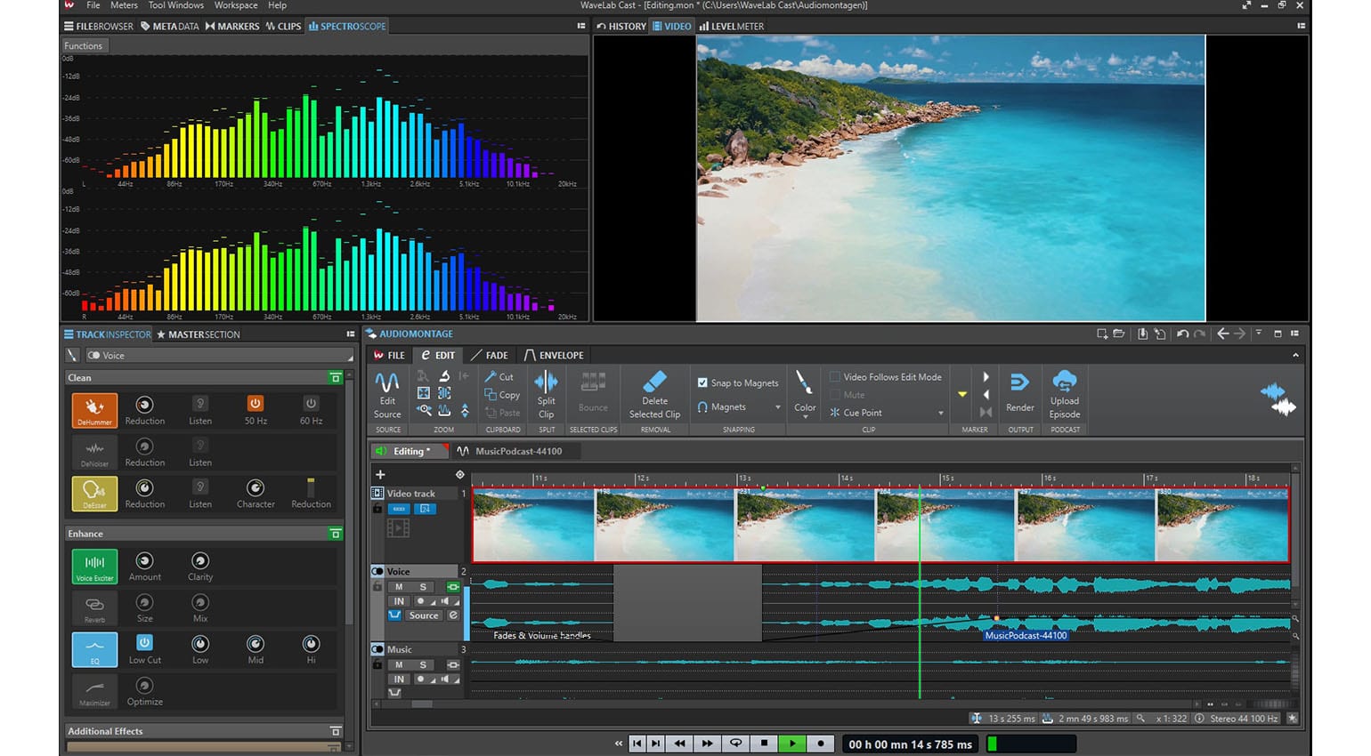Screen dimensions: 1371x756
Task: Mute the Voice track with M button
Action: click(399, 587)
